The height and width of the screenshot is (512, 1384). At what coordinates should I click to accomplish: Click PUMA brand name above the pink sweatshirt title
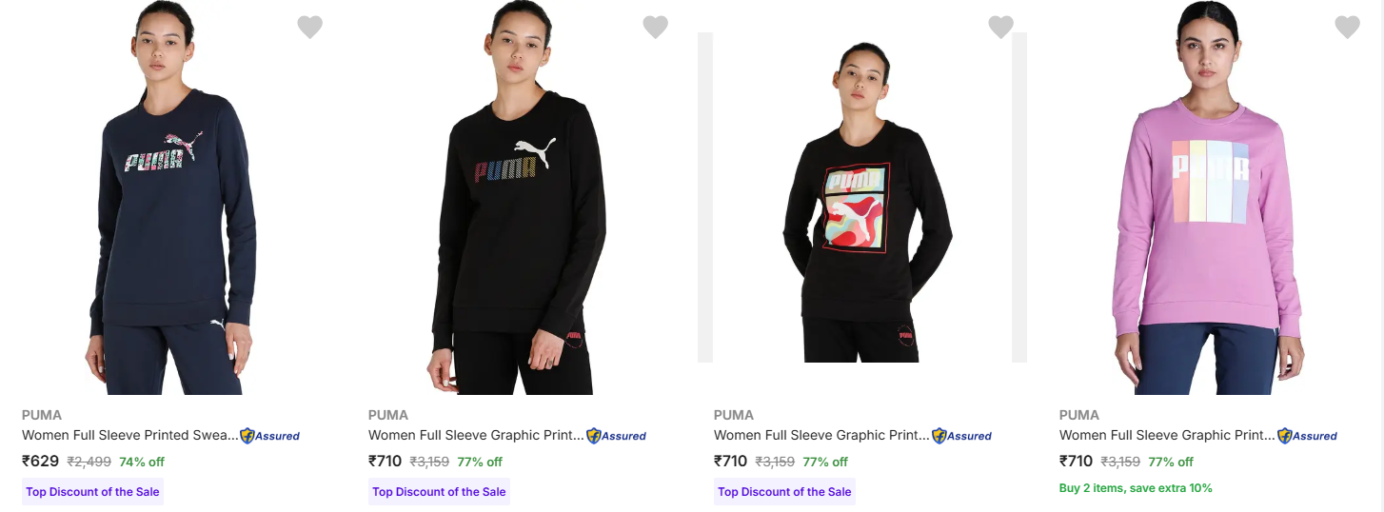[1079, 415]
